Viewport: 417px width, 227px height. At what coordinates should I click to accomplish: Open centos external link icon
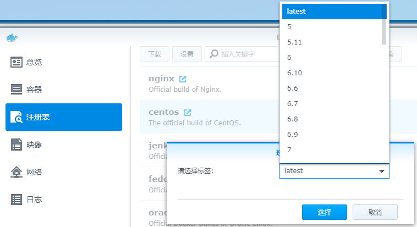[x=188, y=112]
